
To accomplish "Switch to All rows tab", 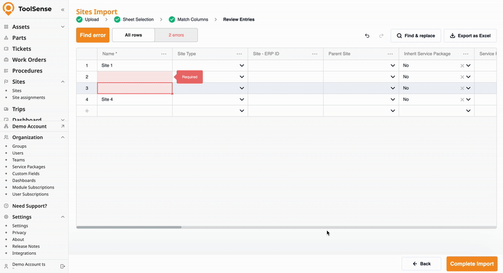I will [133, 35].
